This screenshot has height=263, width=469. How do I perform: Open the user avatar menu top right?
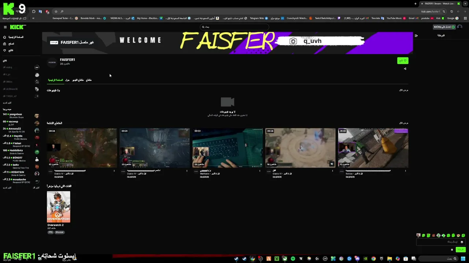pos(459,27)
